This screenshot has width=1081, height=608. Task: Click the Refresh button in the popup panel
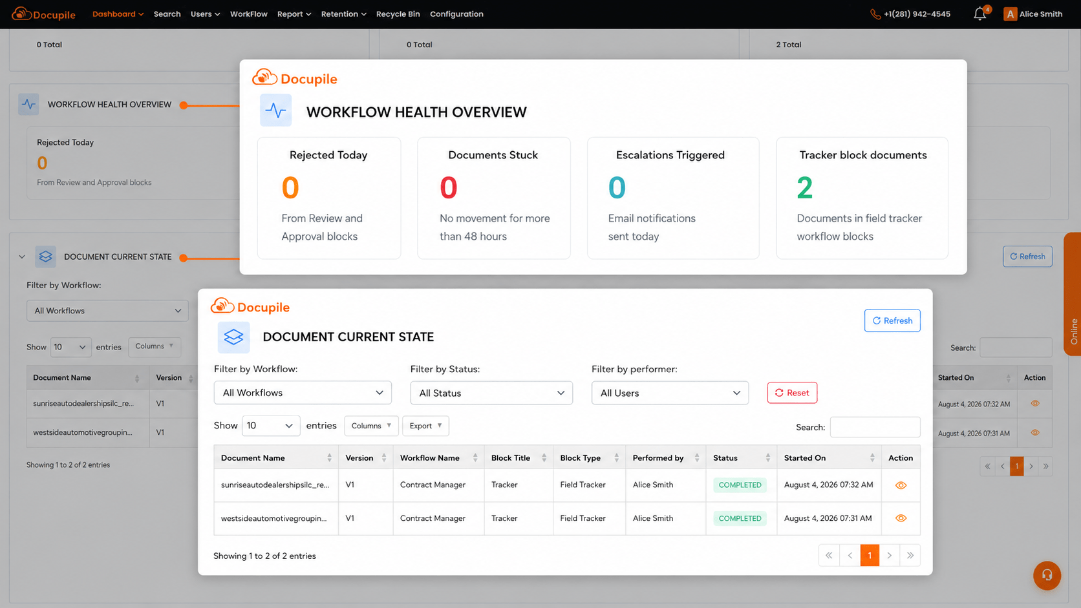[892, 320]
